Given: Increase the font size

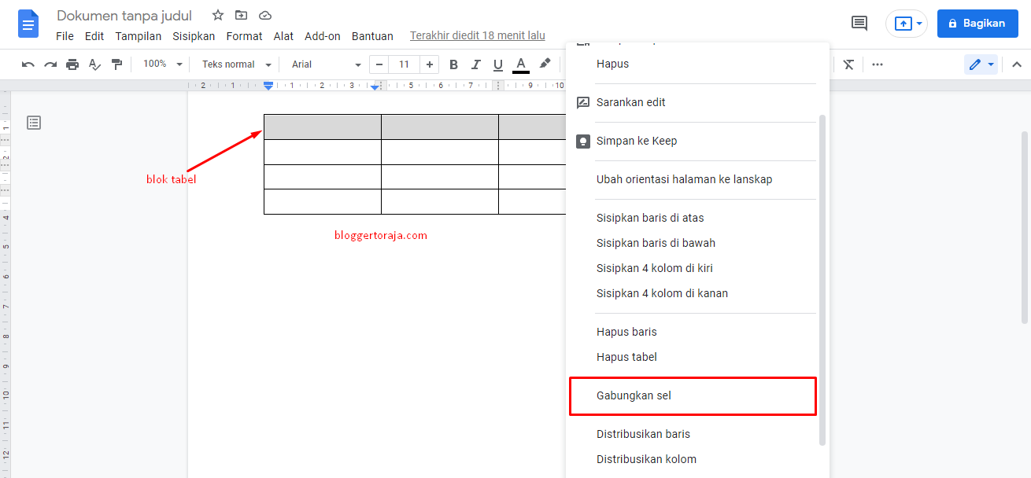Looking at the screenshot, I should coord(429,64).
